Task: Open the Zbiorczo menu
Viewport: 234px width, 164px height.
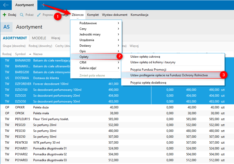Action: [78, 15]
